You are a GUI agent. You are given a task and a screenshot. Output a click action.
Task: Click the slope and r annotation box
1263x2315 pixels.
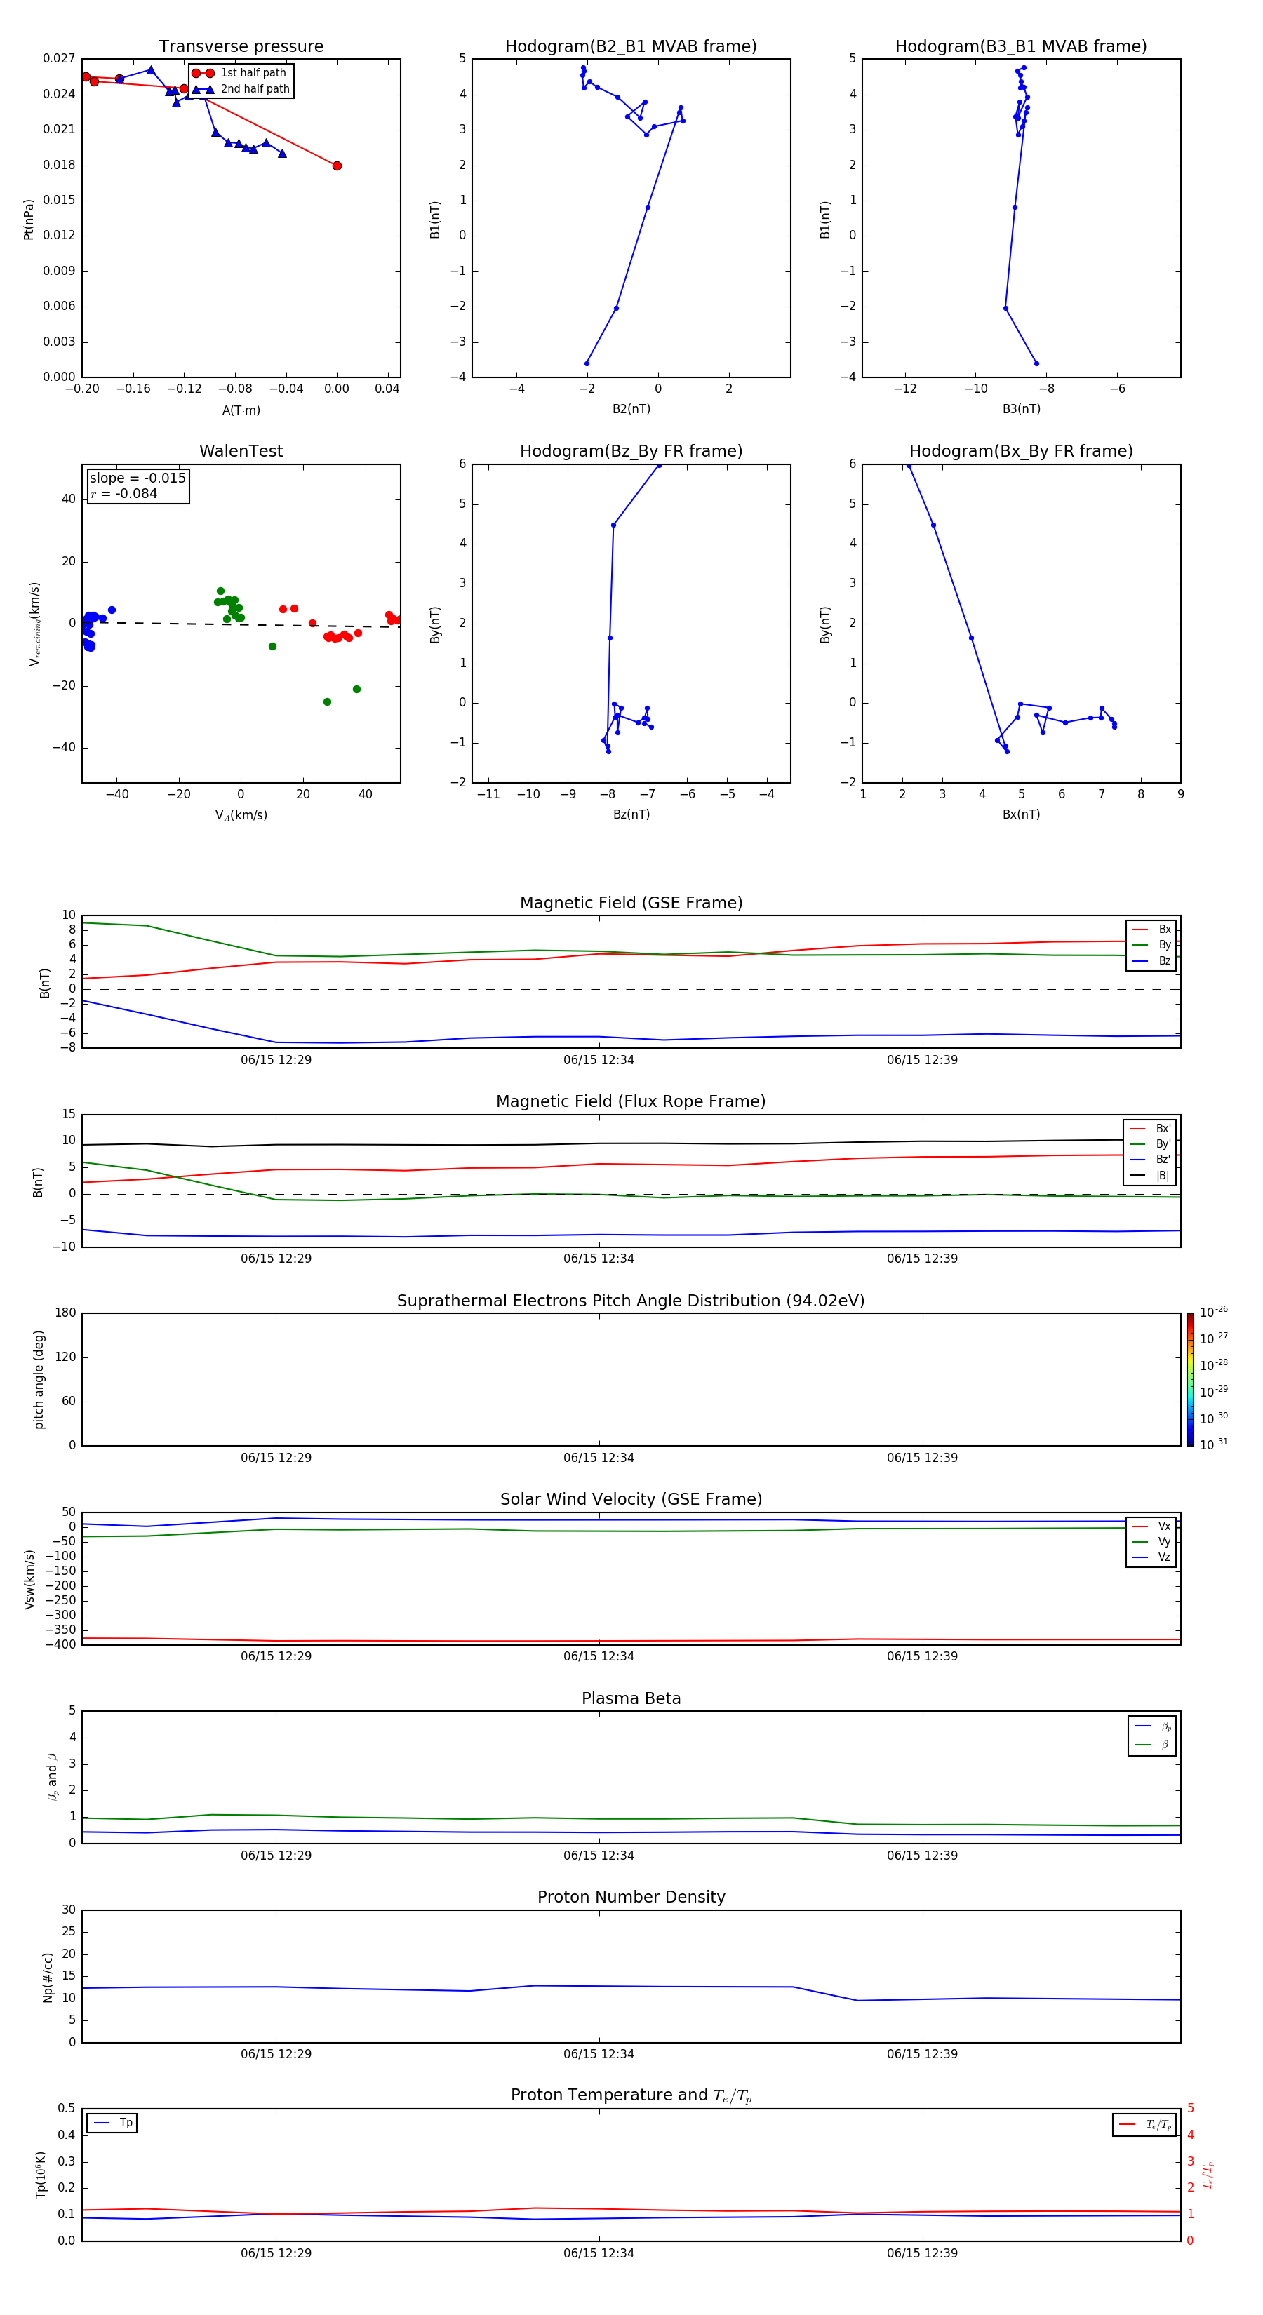(138, 486)
